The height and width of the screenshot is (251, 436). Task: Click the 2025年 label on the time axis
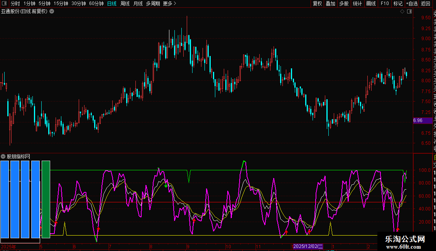point(8,246)
